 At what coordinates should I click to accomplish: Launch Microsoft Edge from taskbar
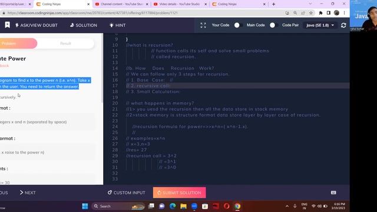point(173,206)
